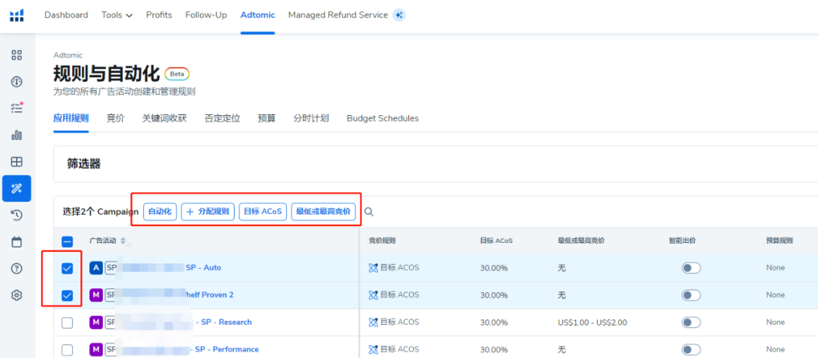Switch to the 应用规则 tab

[x=71, y=118]
